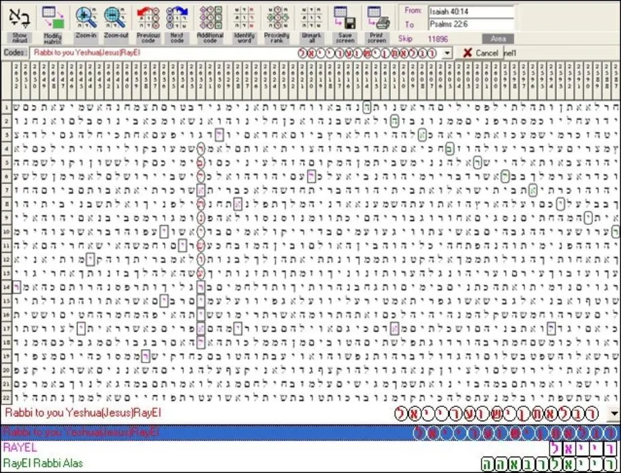Screen dimensions: 621x473
Task: Select the Identify word tool
Action: [x=244, y=18]
